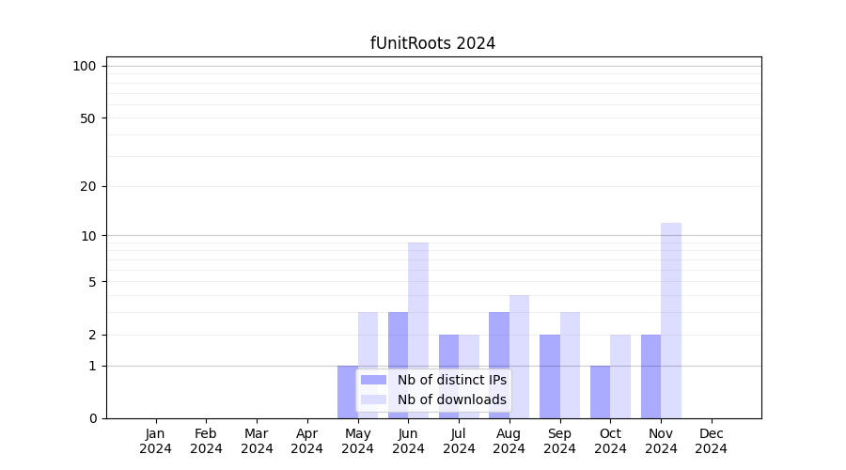This screenshot has width=846, height=470.
Task: Click the 100 tick on the y-axis
Action: (x=85, y=66)
